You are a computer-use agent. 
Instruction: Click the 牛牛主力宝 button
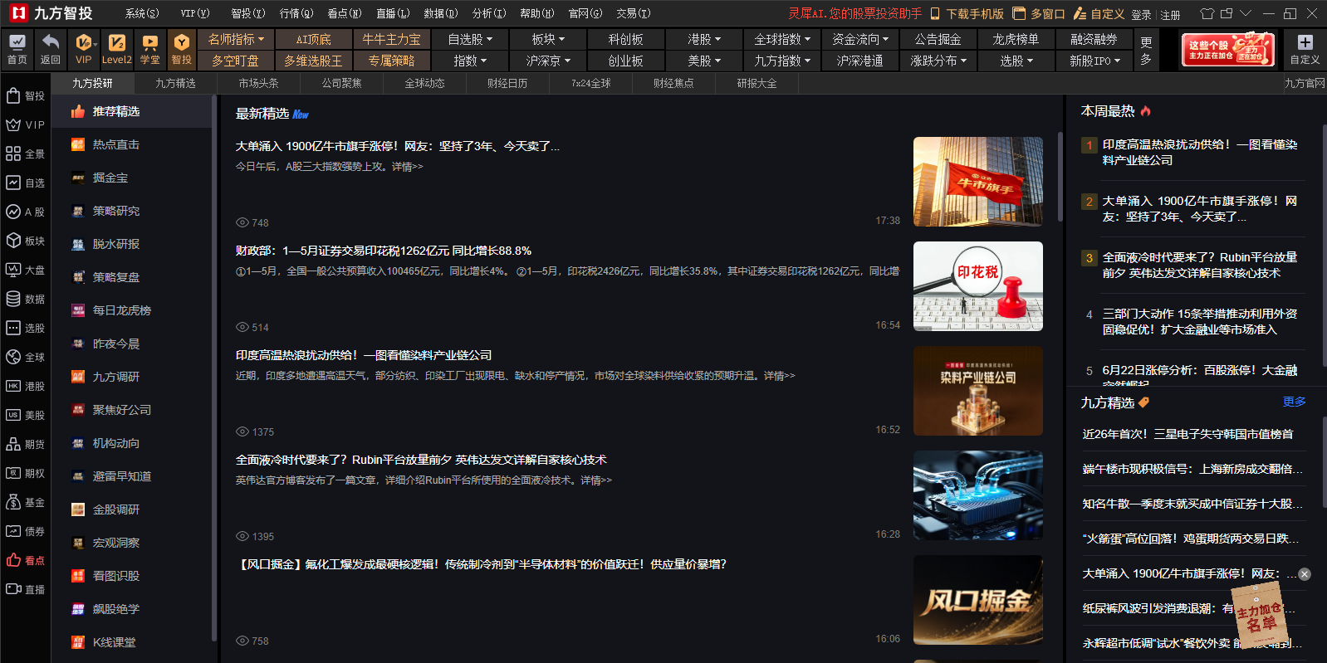(392, 39)
